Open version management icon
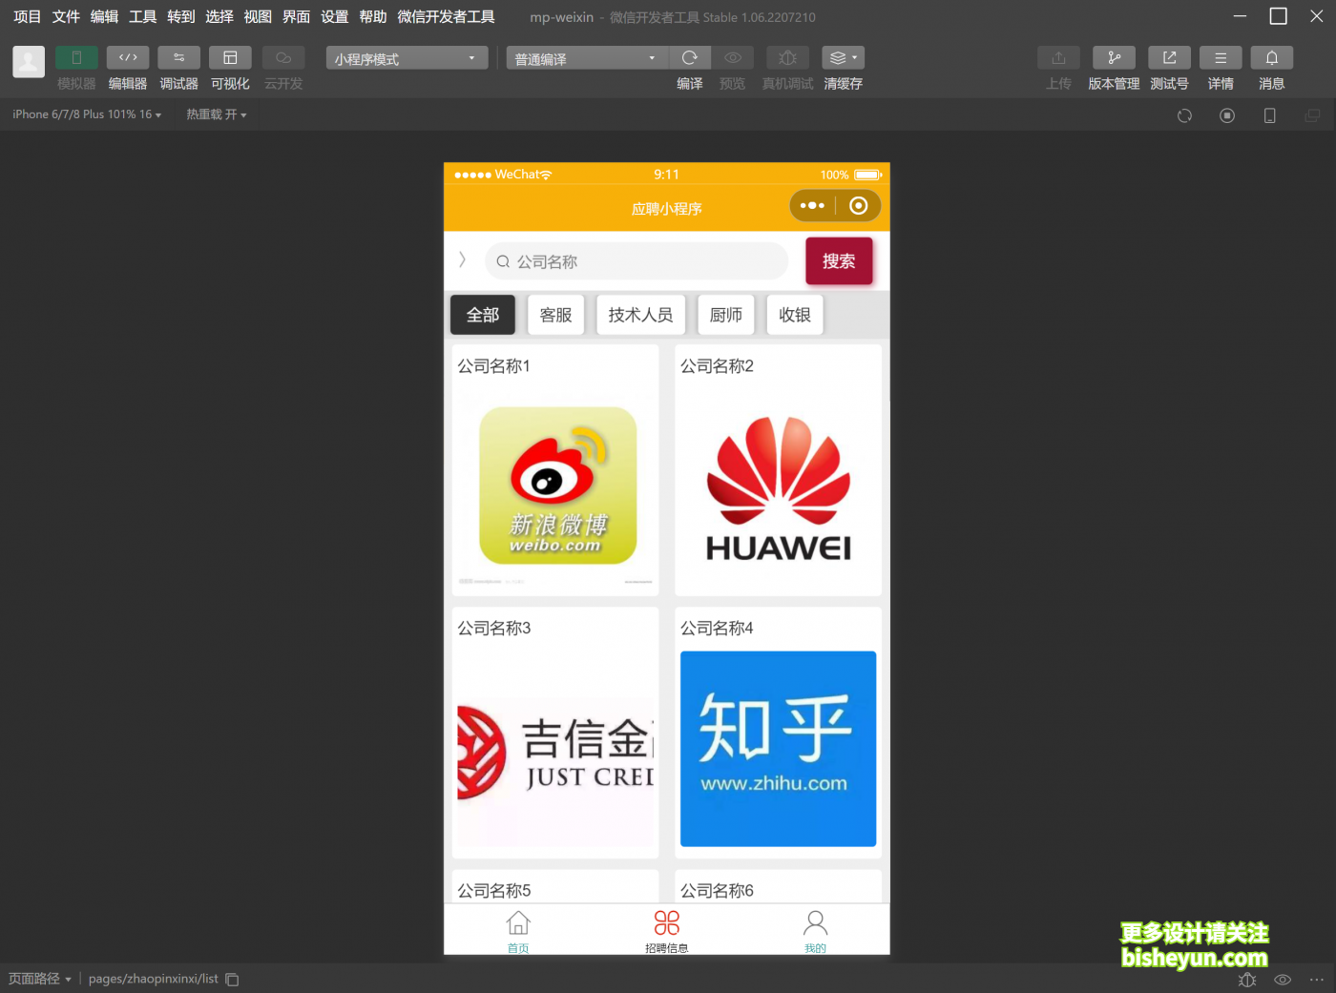Screen dimensions: 1336x993 click(1114, 58)
